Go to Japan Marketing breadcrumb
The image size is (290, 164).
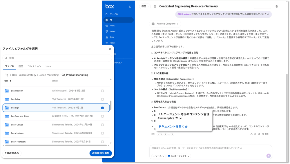tap(49, 75)
